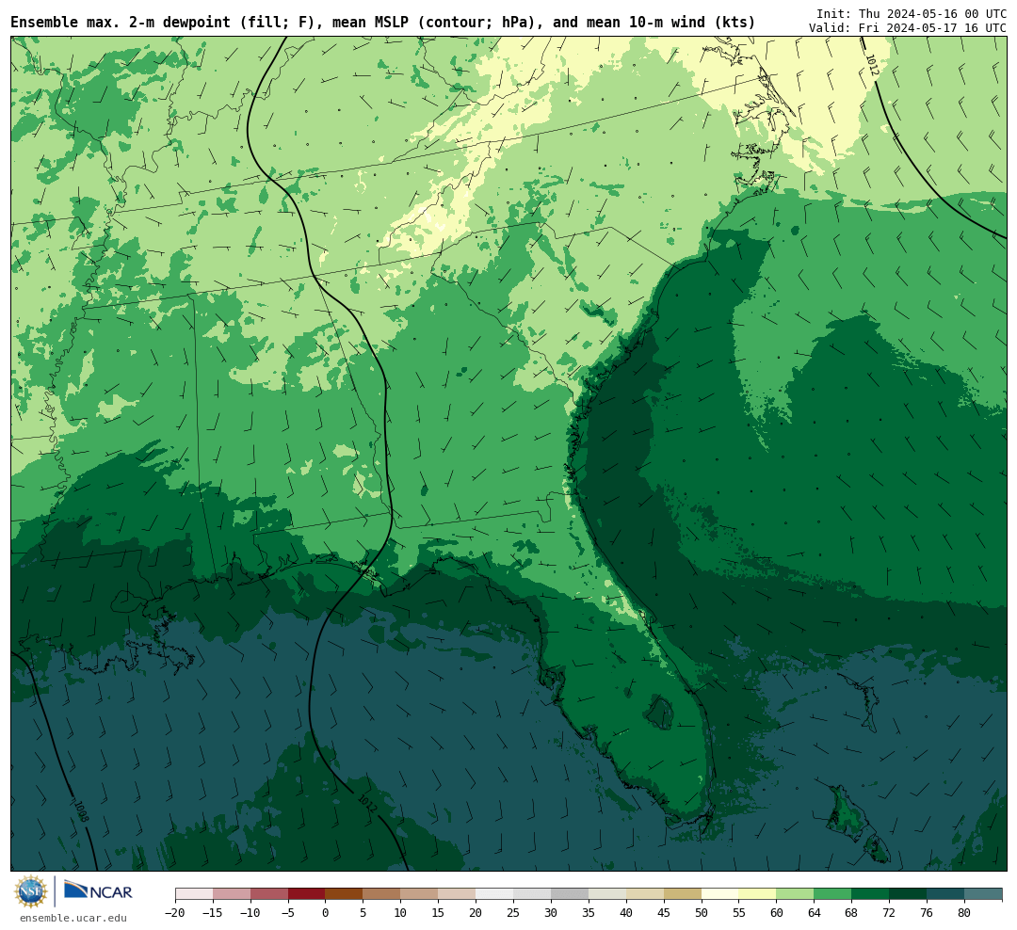
Task: Select the colorbar swatch between 20 and 25
Action: pyautogui.click(x=495, y=894)
